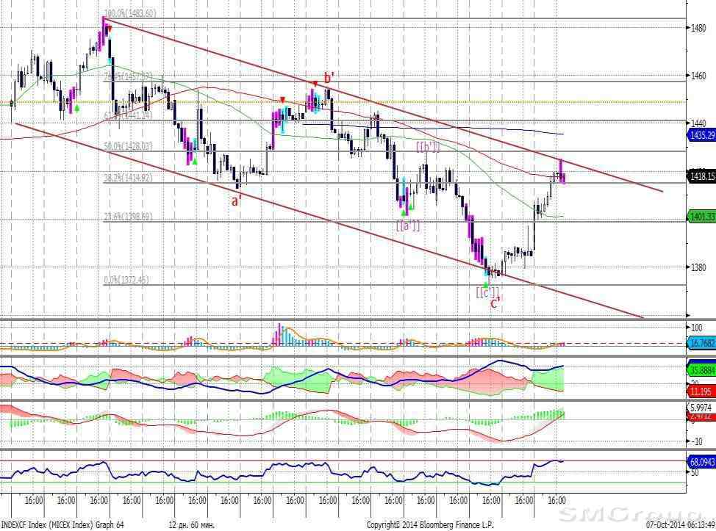The width and height of the screenshot is (716, 531).
Task: Click the 1435.29 blue moving average price tag
Action: click(x=699, y=135)
